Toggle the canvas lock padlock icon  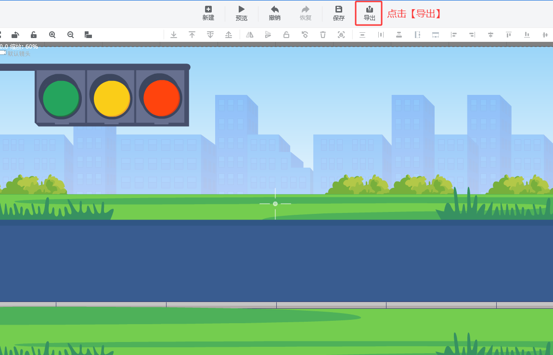(x=34, y=35)
